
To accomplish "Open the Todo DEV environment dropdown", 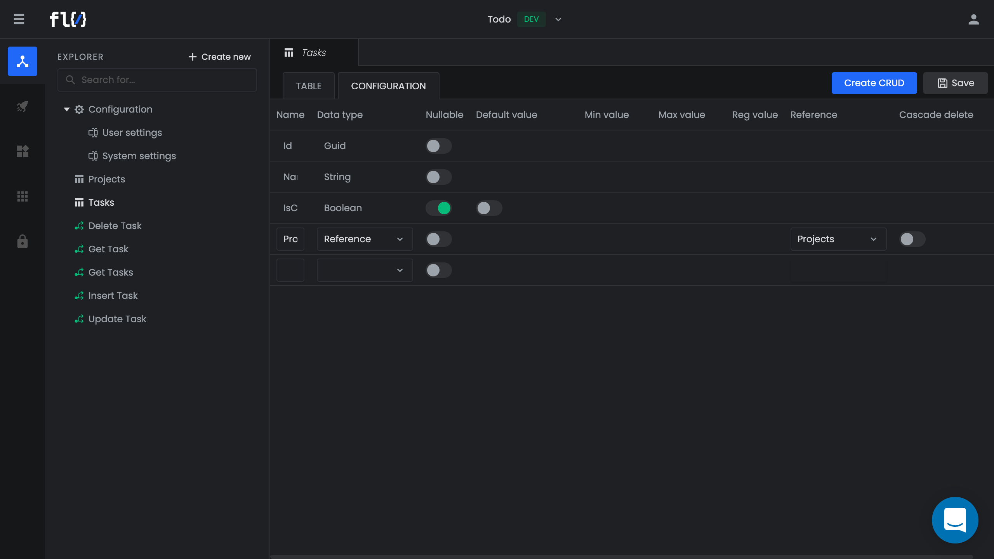I will (558, 19).
